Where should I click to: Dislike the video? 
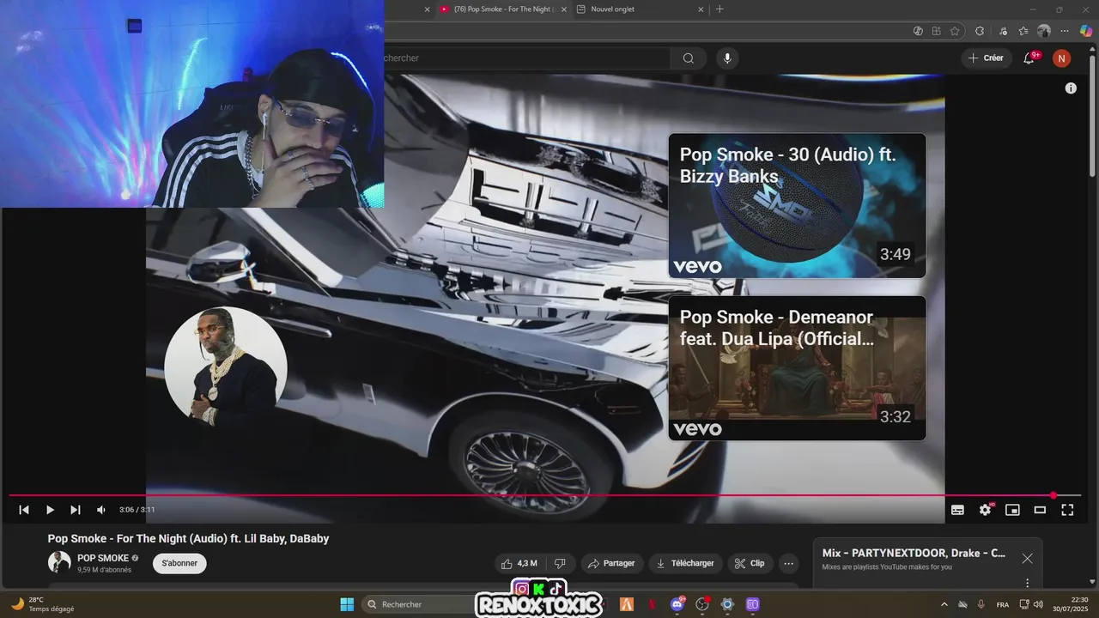pyautogui.click(x=560, y=563)
